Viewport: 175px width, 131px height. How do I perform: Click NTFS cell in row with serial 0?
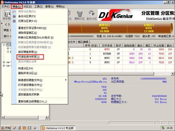pos(107,49)
